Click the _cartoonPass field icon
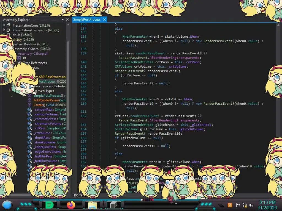The height and width of the screenshot is (211, 282). point(29,109)
